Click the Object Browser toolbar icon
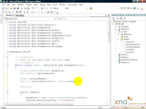The height and width of the screenshot is (109, 146). tap(128, 8)
